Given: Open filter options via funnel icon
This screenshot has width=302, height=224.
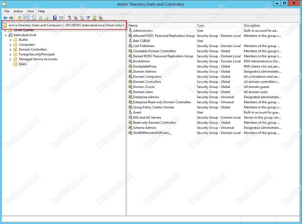Looking at the screenshot, I should pos(88,18).
